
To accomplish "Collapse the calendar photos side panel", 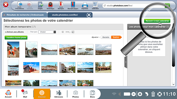I will (126, 62).
